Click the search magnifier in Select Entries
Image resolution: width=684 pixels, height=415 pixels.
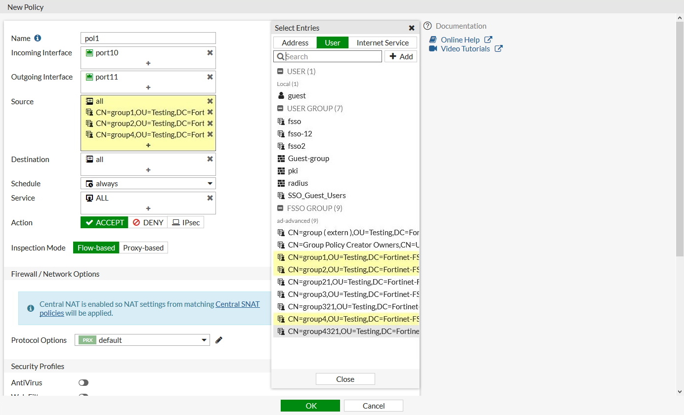pos(280,56)
